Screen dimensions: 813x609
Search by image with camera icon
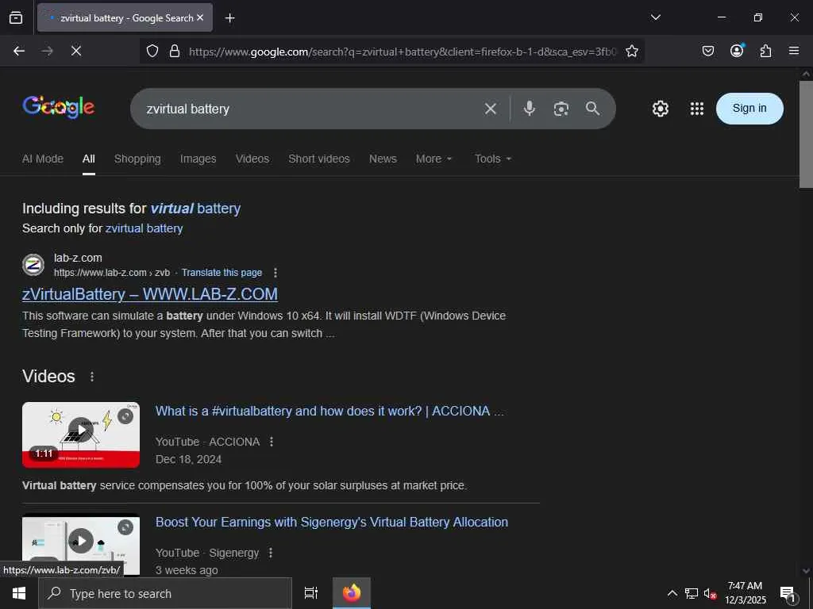click(x=561, y=109)
